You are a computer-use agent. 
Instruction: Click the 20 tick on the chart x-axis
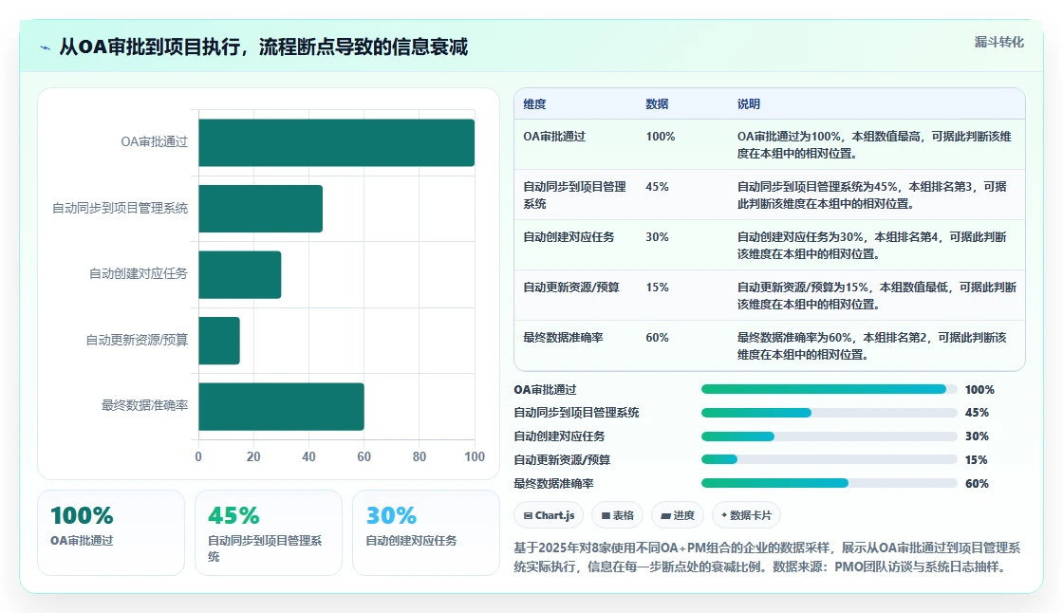[x=253, y=456]
